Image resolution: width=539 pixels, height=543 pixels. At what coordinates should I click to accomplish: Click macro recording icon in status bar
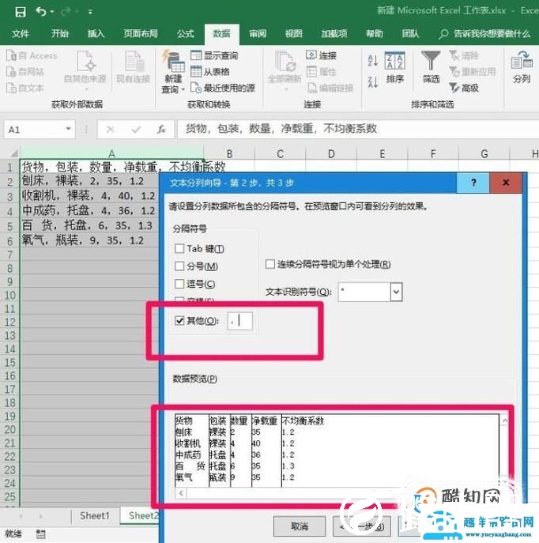pos(41,534)
